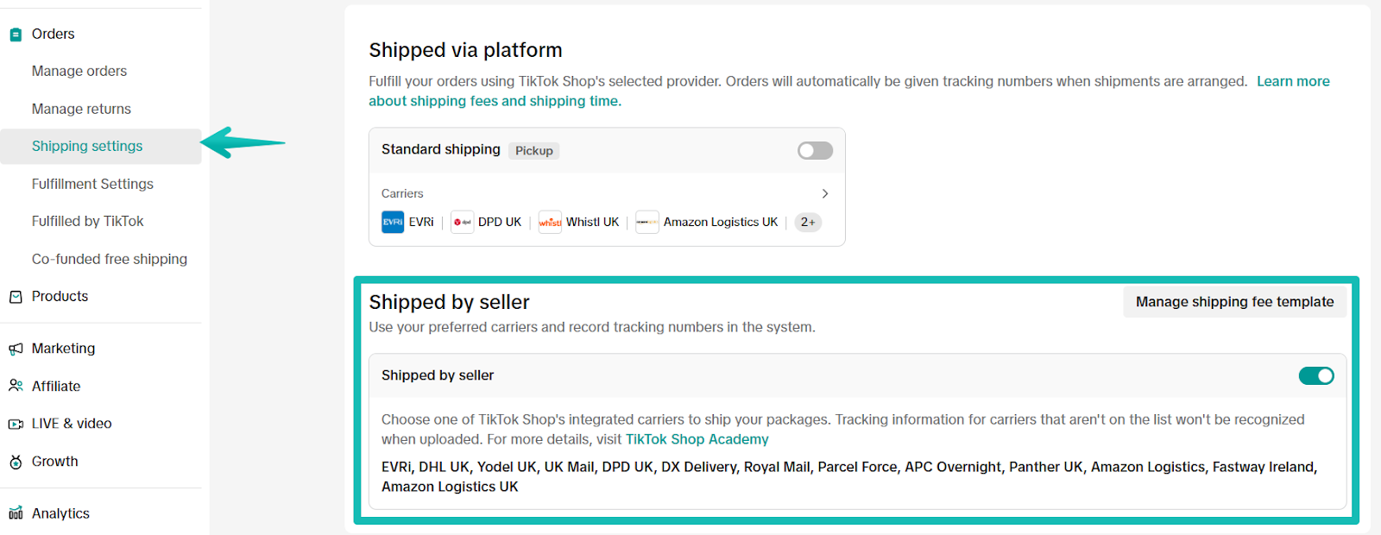Image resolution: width=1381 pixels, height=535 pixels.
Task: Open the Affiliate section icon
Action: click(x=15, y=386)
